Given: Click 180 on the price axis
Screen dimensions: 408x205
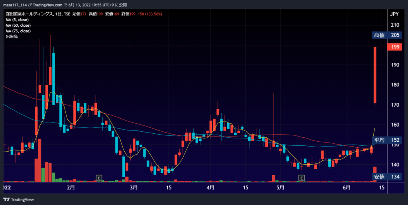Looking at the screenshot, I should tap(395, 85).
